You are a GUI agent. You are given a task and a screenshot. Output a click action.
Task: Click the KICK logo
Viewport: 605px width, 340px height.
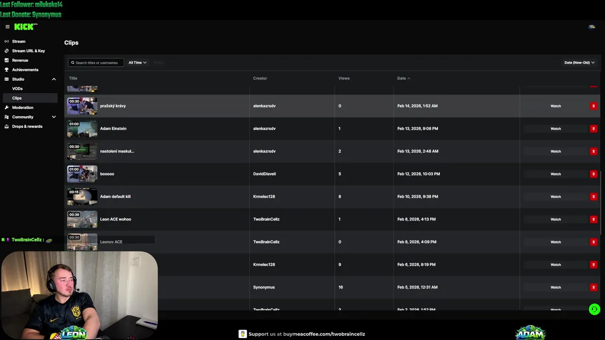[26, 27]
